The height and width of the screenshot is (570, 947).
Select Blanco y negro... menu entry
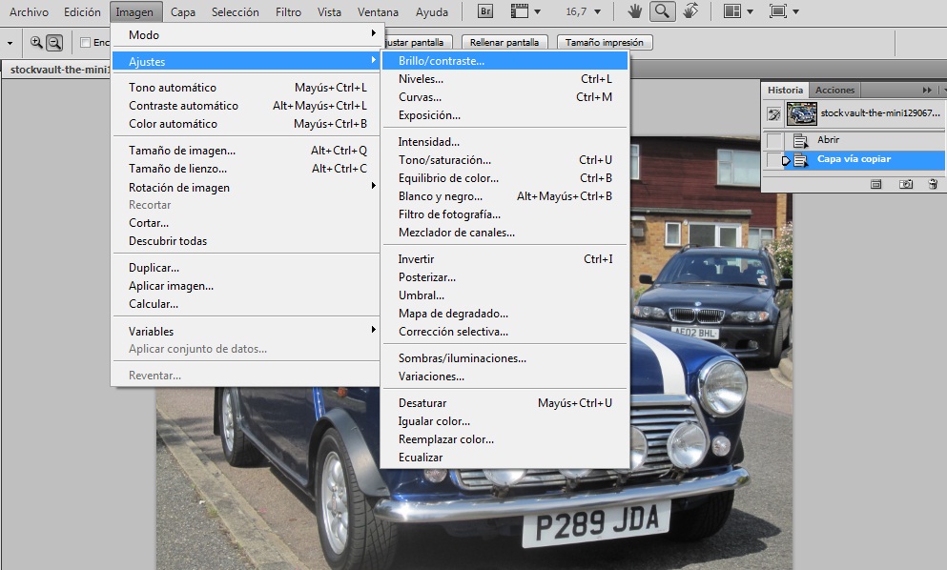(504, 195)
